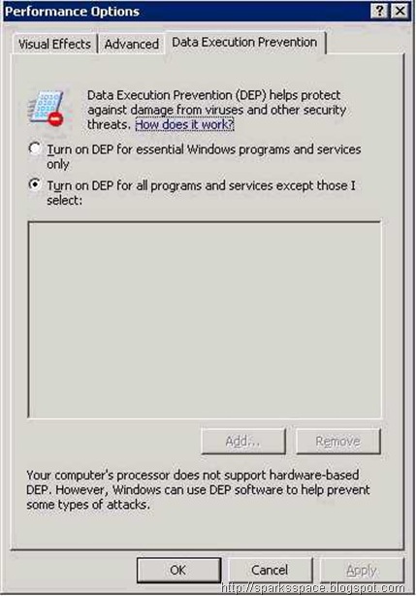Click the hardware-based DEP notice text
The width and height of the screenshot is (416, 596).
[198, 489]
